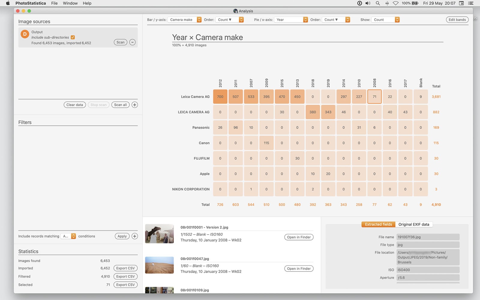Open the Pie / x-axis Year dropdown
Image resolution: width=480 pixels, height=300 pixels.
291,20
